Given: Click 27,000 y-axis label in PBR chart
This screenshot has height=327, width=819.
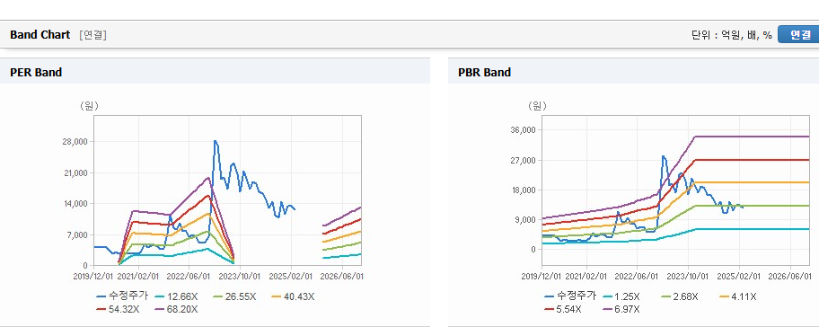Looking at the screenshot, I should coord(523,160).
